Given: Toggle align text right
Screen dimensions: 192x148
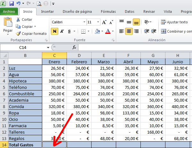Looking at the screenshot, I should [136, 31].
